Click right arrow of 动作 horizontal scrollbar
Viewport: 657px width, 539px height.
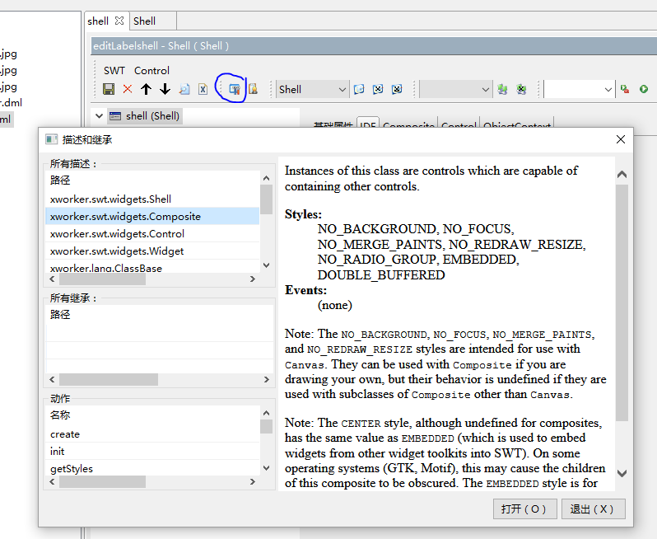pyautogui.click(x=253, y=482)
